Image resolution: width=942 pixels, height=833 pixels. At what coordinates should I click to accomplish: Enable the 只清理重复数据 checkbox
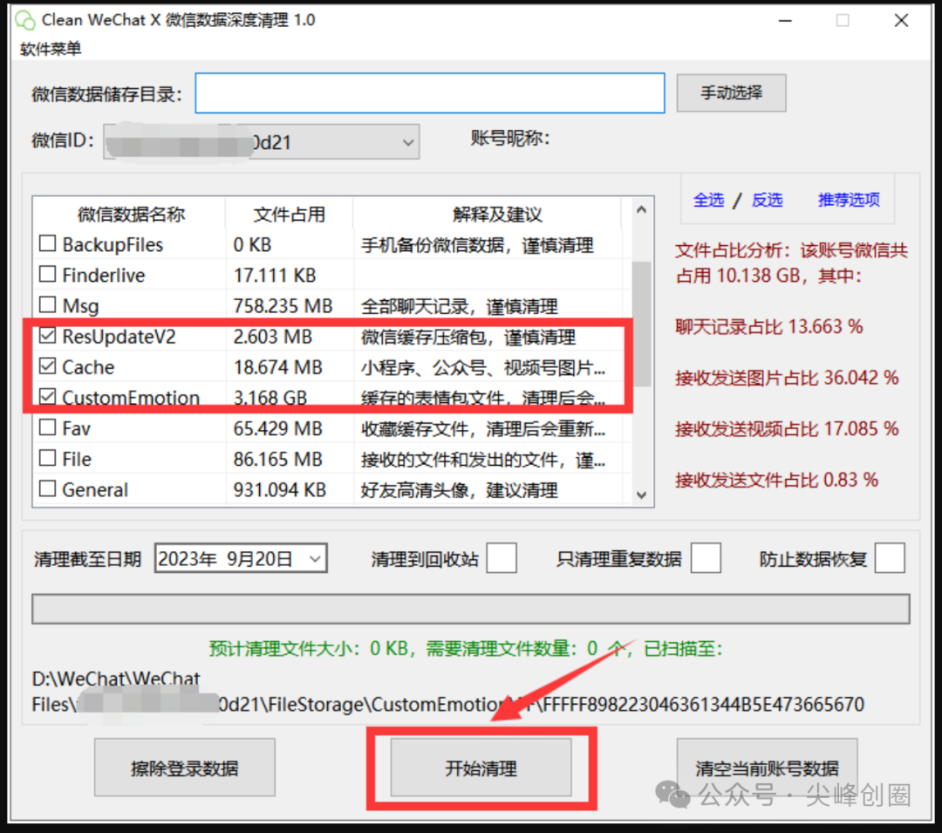706,558
